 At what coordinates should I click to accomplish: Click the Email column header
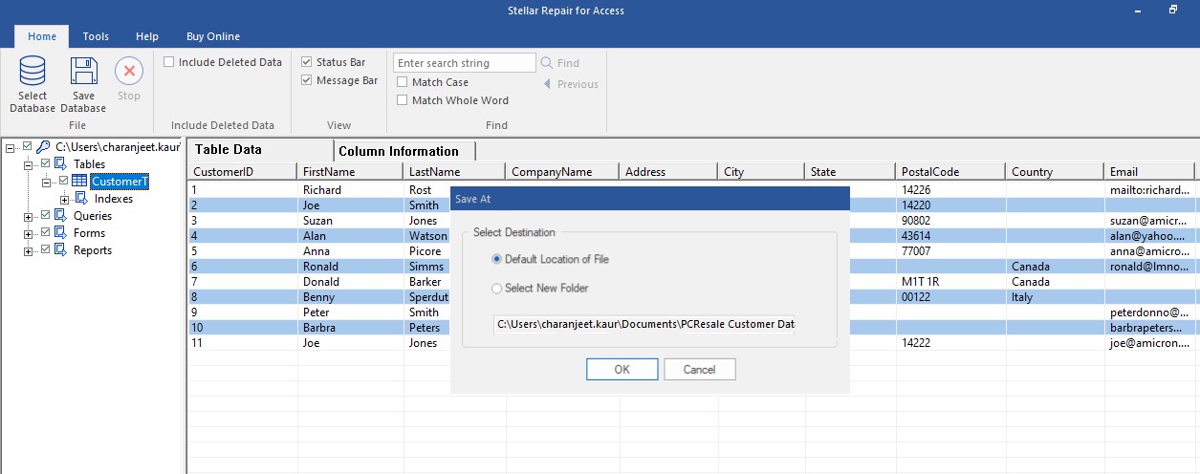coord(1149,172)
